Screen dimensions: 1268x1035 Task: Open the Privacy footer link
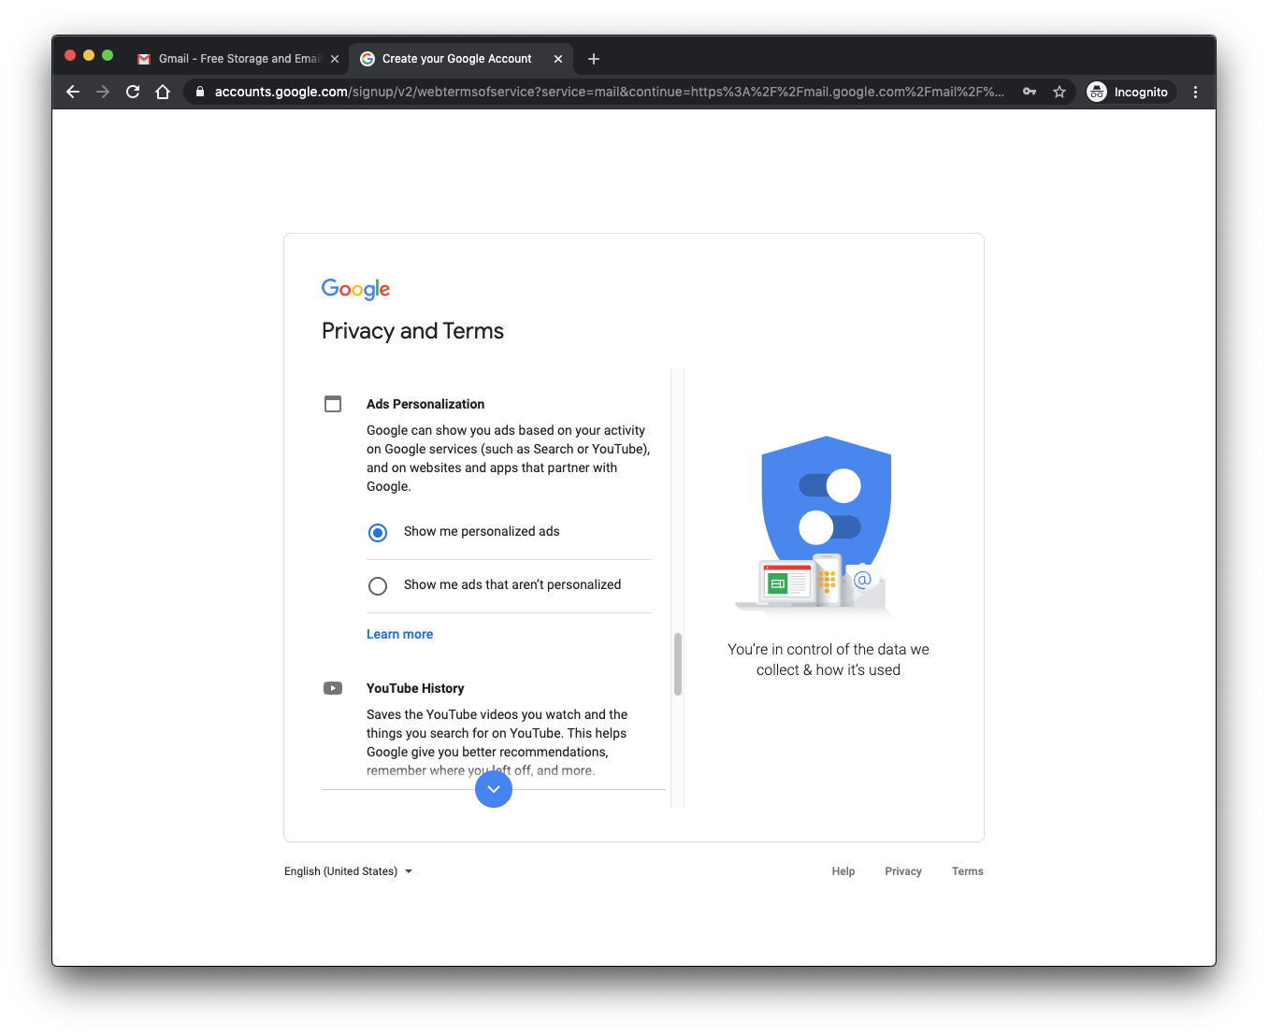click(903, 871)
